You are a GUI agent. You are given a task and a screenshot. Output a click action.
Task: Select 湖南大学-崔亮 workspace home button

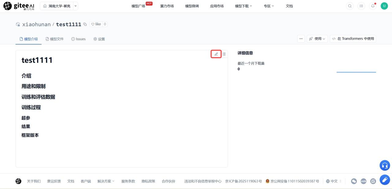(x=57, y=6)
